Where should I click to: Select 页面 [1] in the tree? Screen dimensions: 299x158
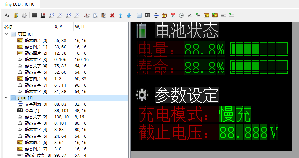tap(25, 98)
